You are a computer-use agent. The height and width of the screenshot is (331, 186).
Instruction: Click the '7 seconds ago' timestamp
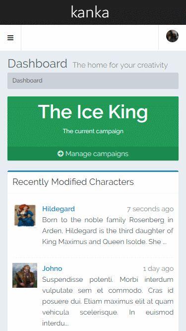[x=150, y=209]
